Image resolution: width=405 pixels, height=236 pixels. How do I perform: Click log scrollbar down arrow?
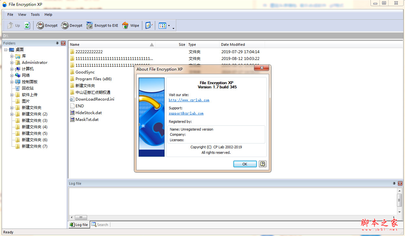coord(400,212)
